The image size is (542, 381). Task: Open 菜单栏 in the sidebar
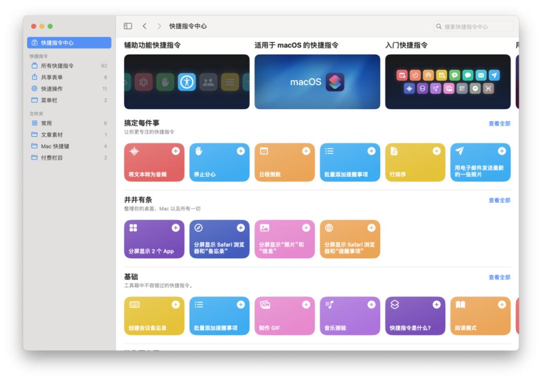coord(69,100)
